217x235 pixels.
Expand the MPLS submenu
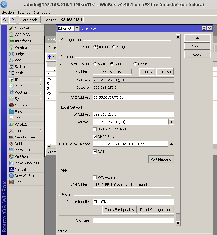[x=41, y=86]
